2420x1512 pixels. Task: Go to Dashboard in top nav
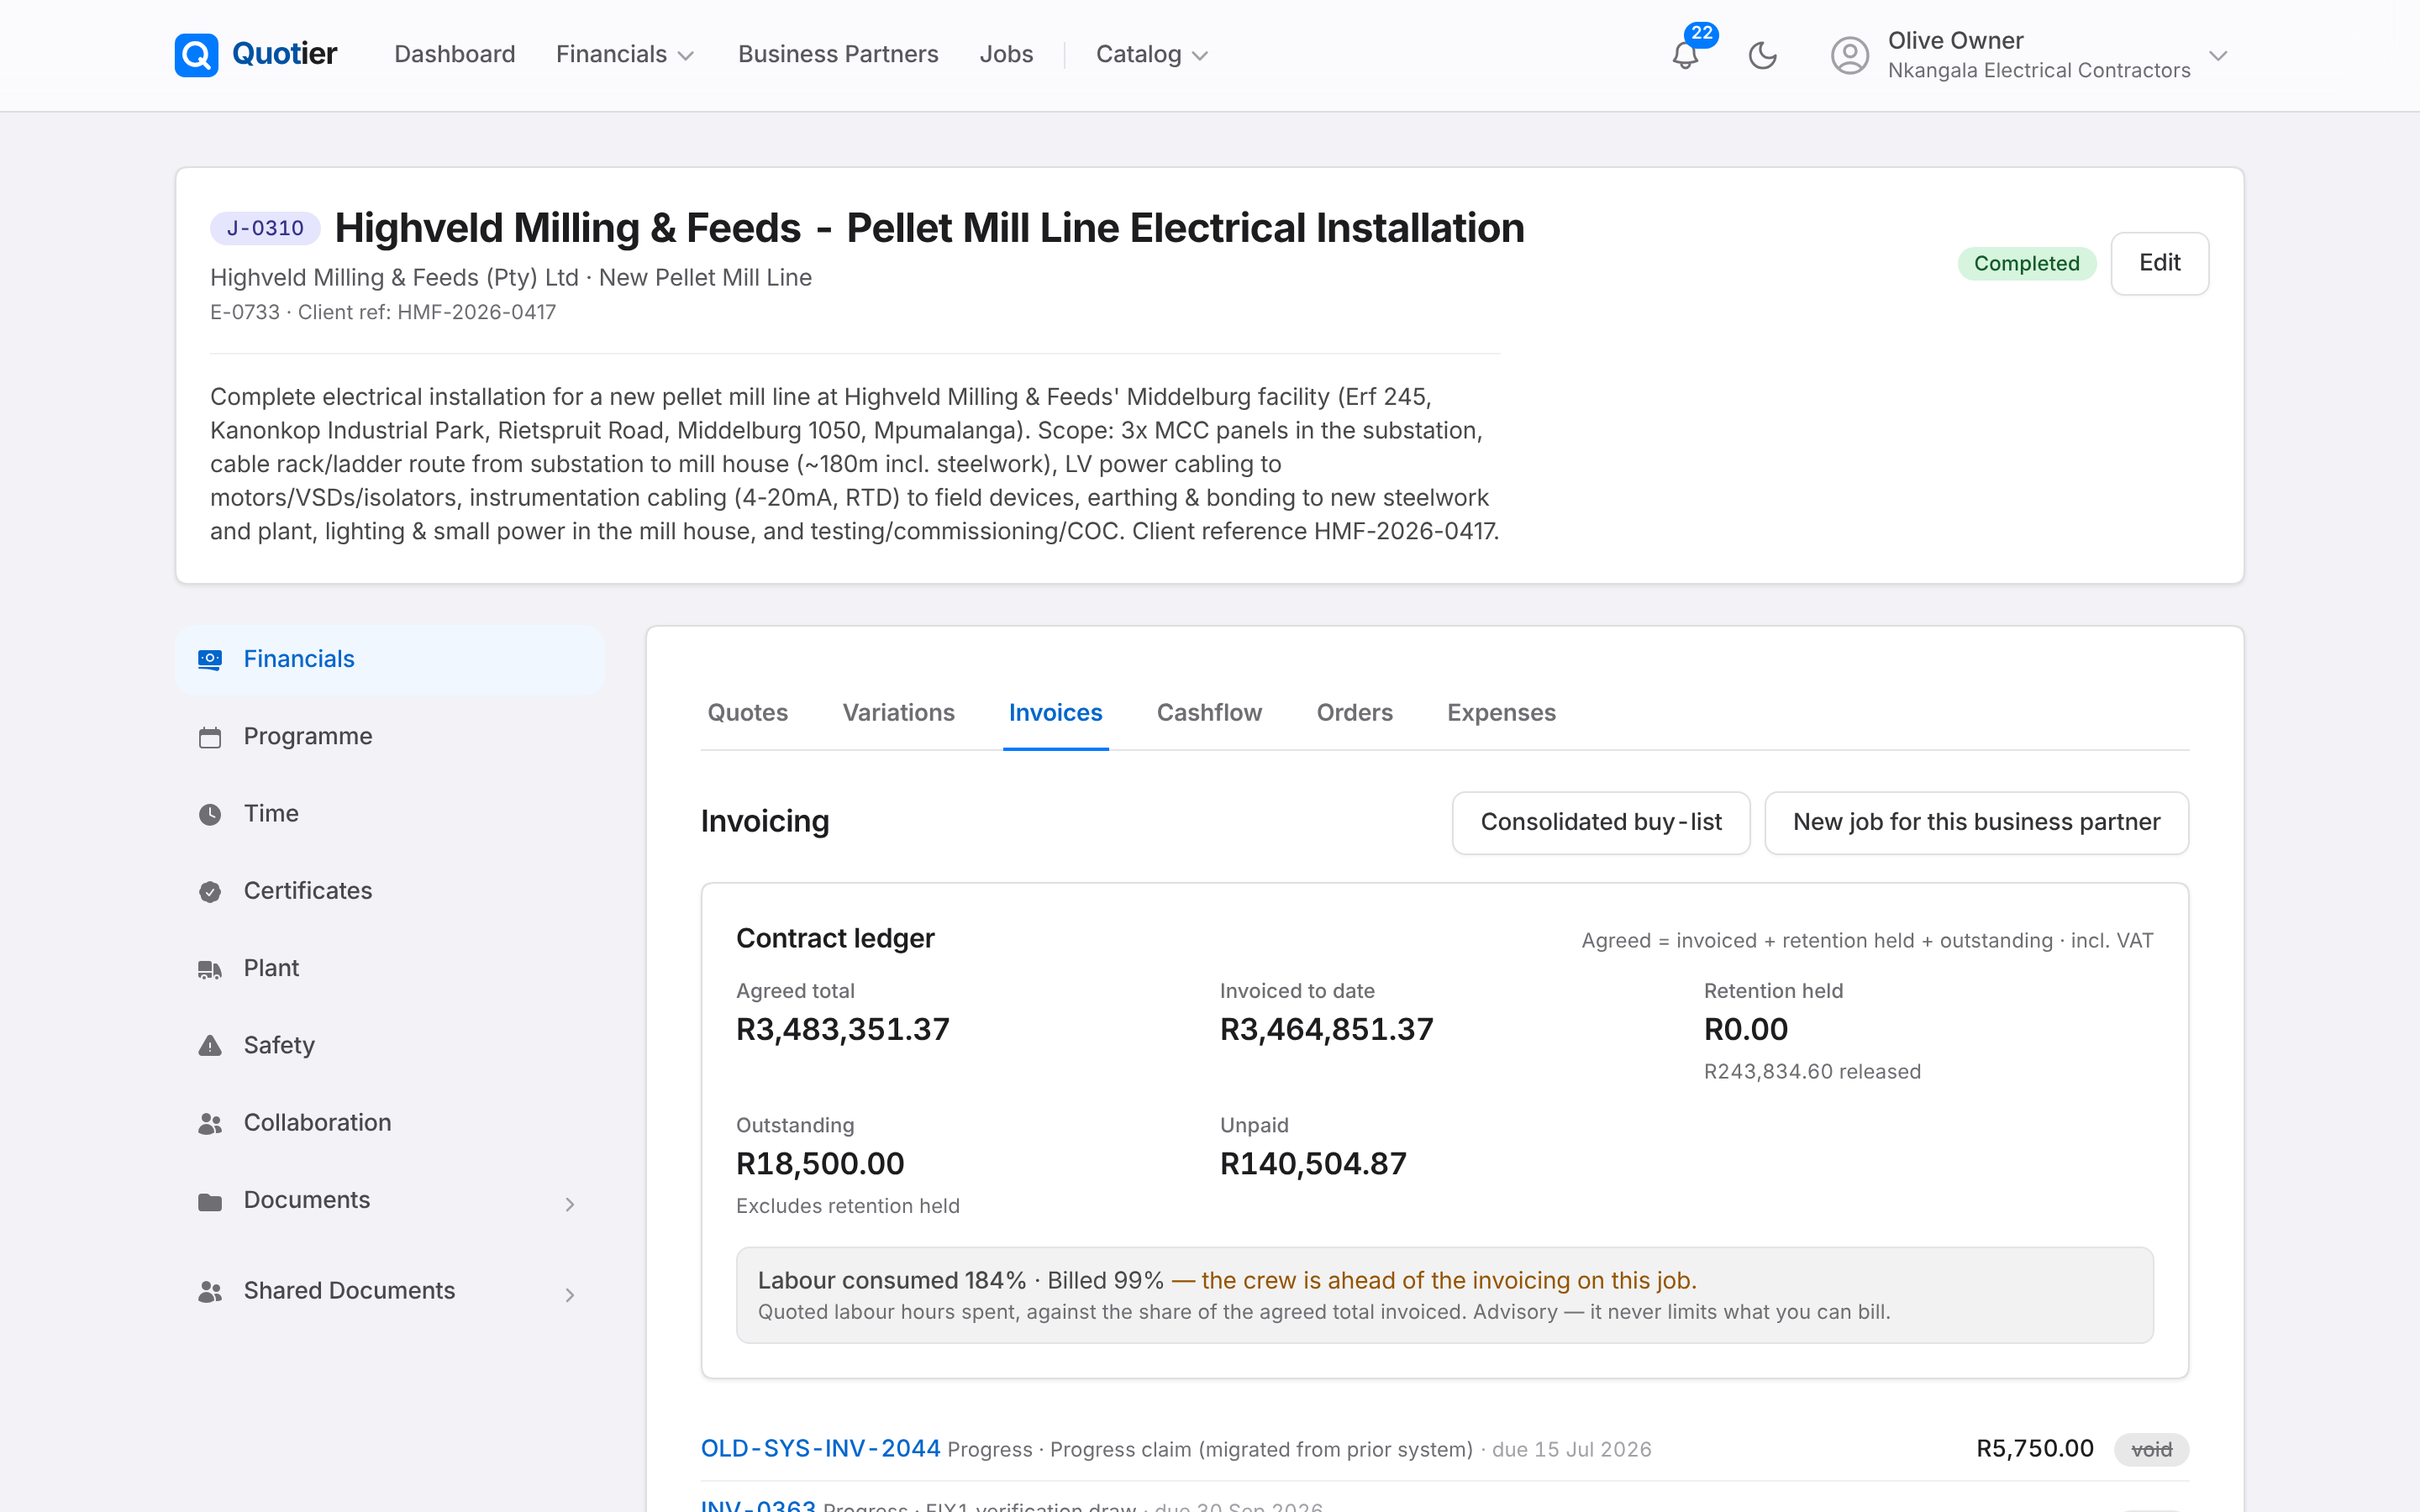[x=455, y=54]
